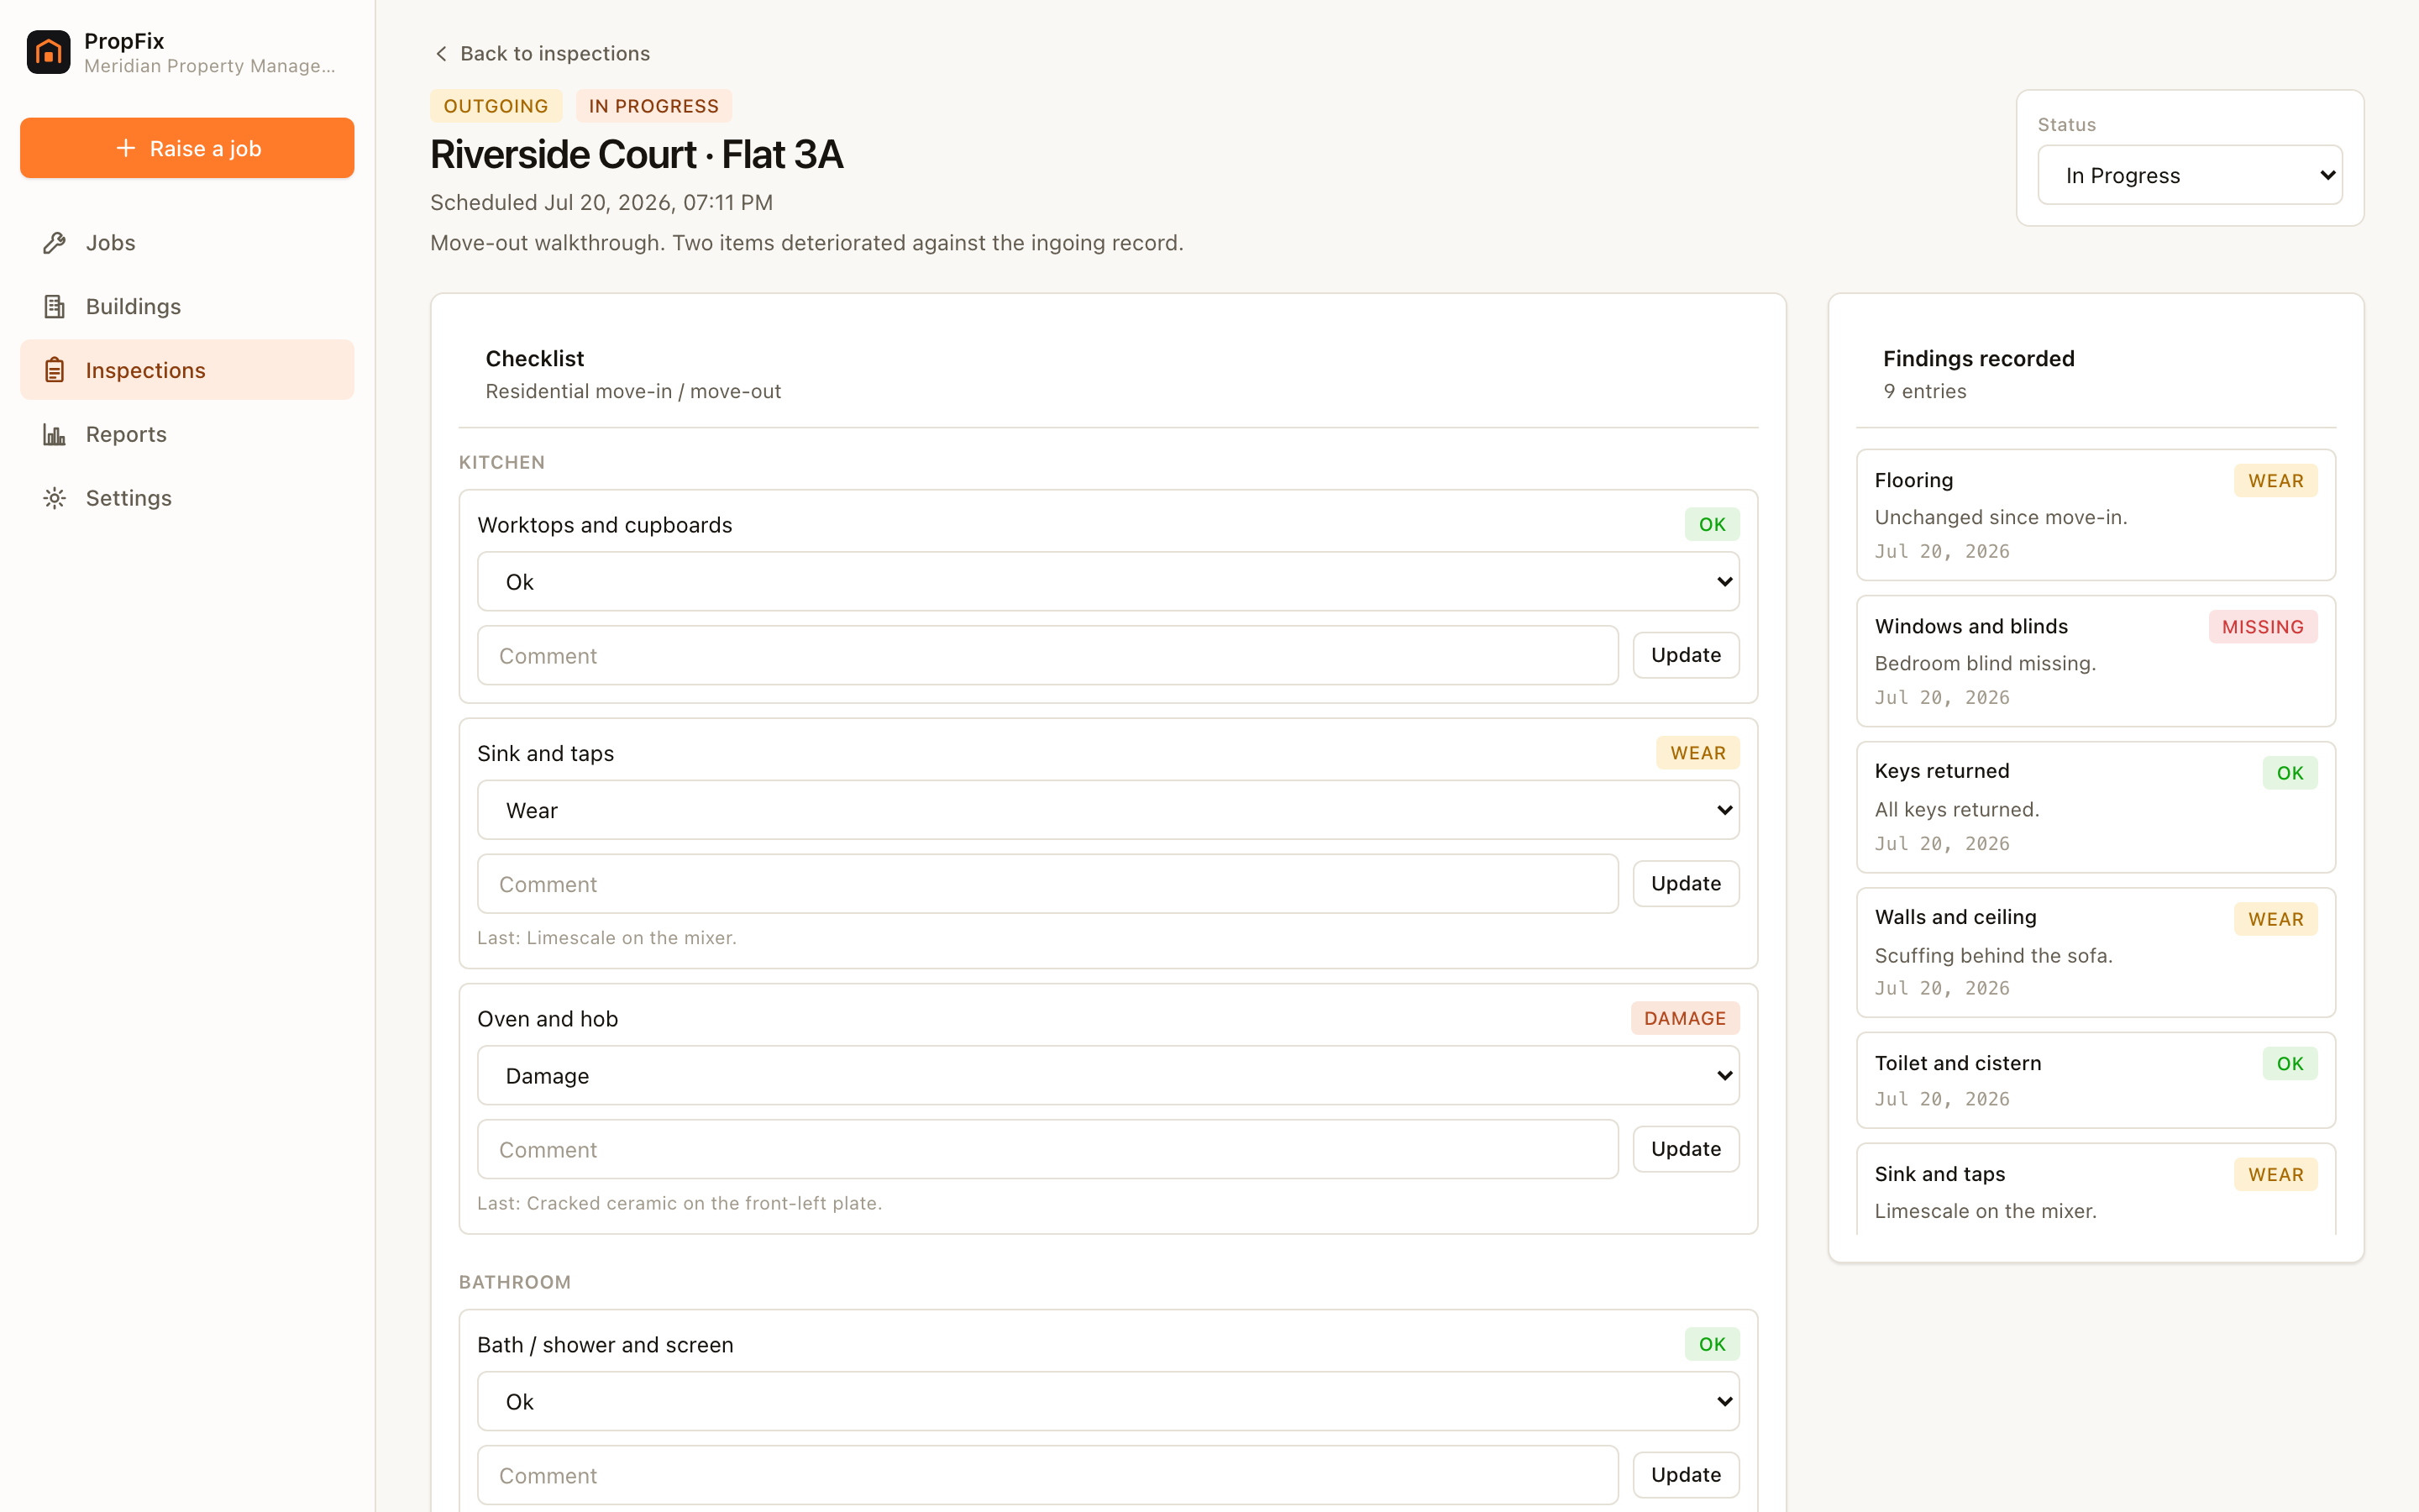Click the 'Last: Cracked ceramic' note
2419x1512 pixels.
(680, 1204)
